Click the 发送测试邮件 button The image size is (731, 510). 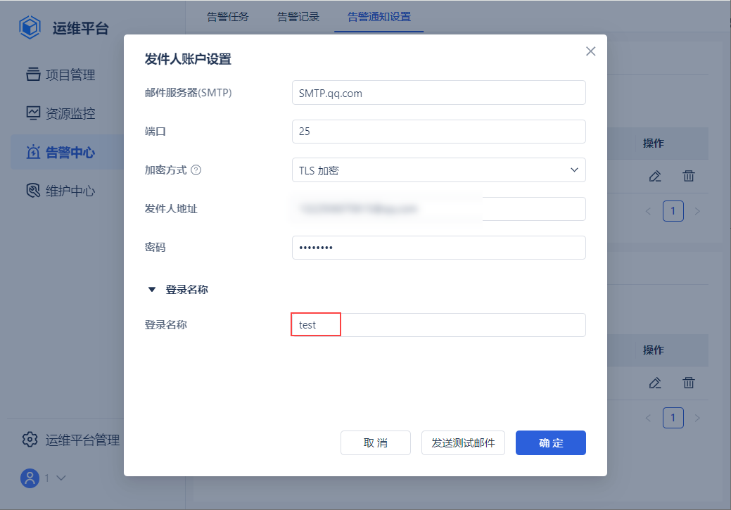[463, 443]
